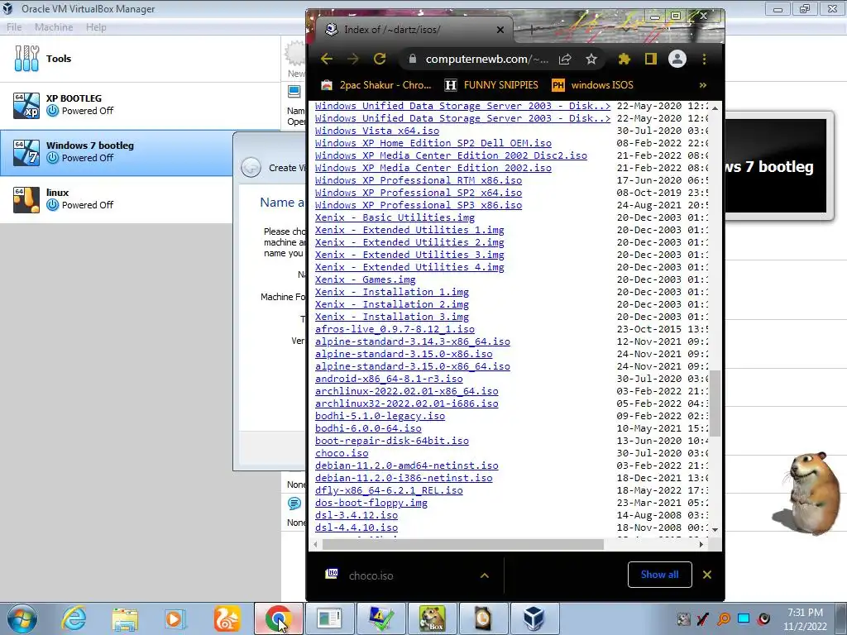
Task: Bookmark this page with the star icon
Action: (591, 59)
